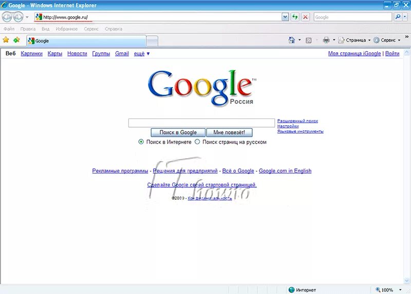Go forward with the browser Forward arrow

tap(18, 17)
